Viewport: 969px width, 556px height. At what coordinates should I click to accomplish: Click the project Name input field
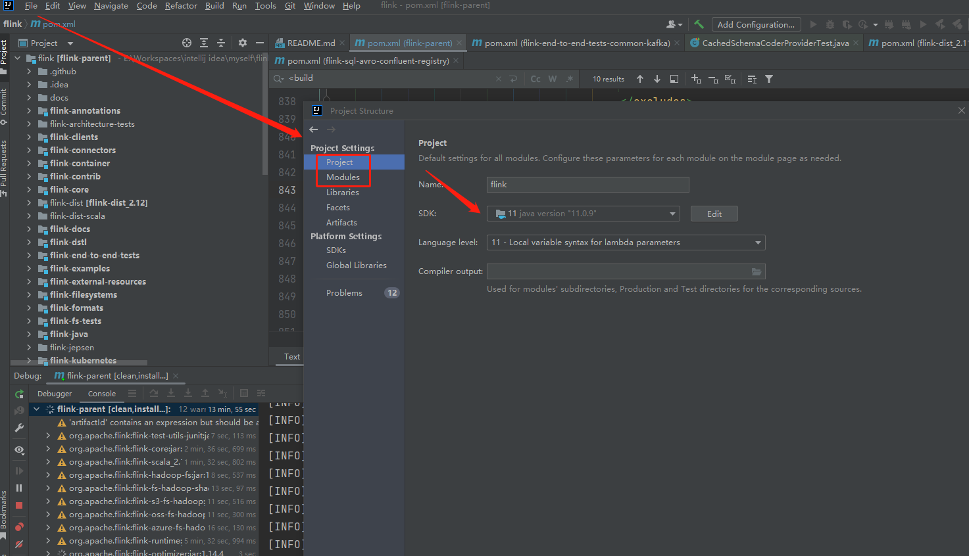click(x=587, y=185)
